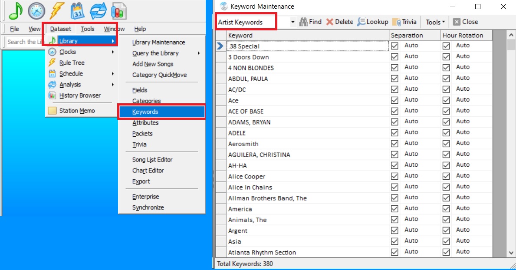The image size is (516, 270).
Task: Open the File menu
Action: [x=14, y=29]
